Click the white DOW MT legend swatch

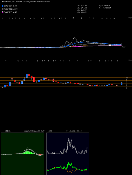pos(3,9)
